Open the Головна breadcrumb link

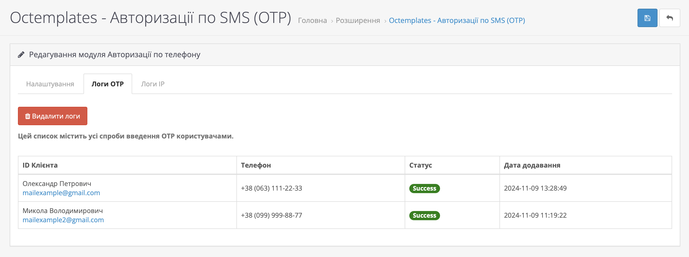312,20
